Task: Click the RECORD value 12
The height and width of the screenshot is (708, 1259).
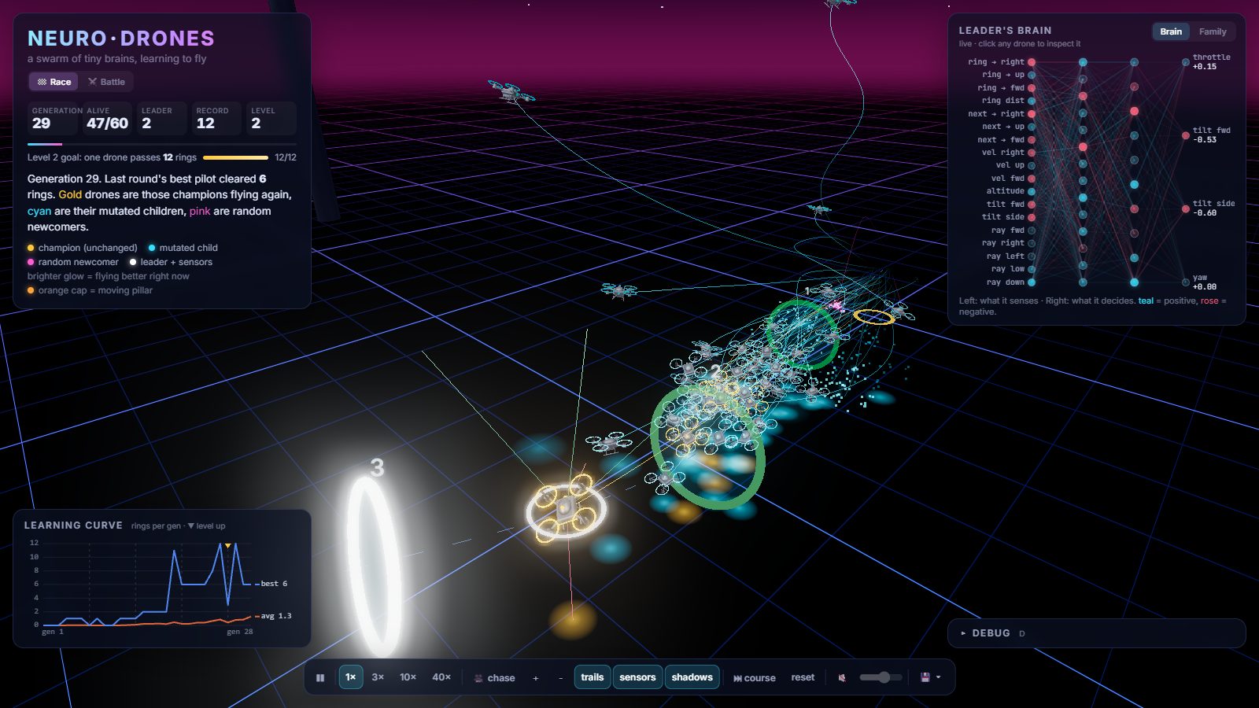Action: pyautogui.click(x=205, y=124)
